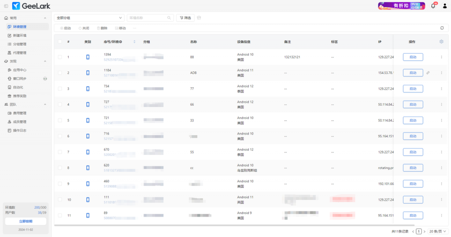Check the checkbox for row 5
This screenshot has width=451, height=237.
60,120
